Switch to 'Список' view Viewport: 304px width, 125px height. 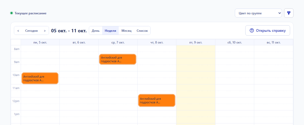[142, 31]
